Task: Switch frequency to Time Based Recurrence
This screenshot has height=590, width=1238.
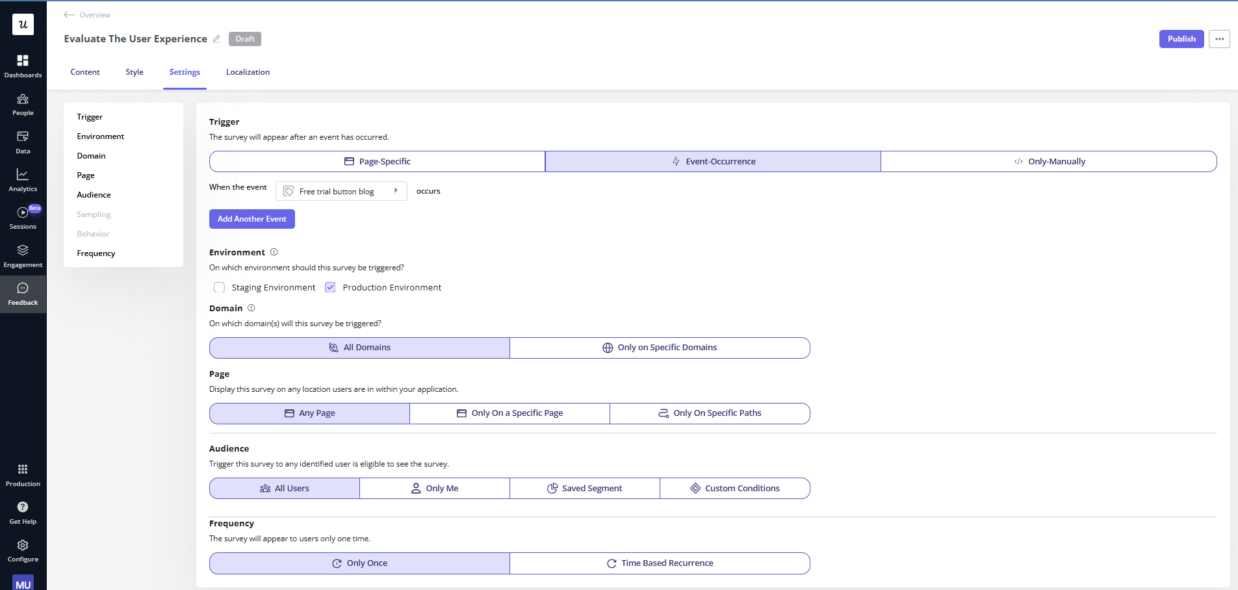Action: coord(660,563)
